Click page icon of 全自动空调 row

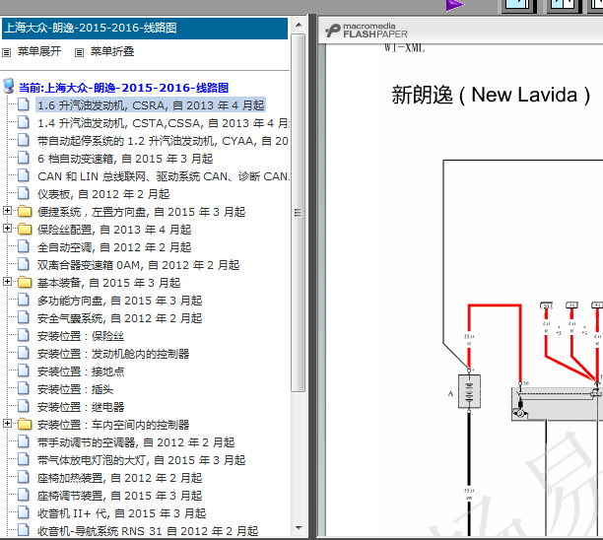(x=24, y=246)
